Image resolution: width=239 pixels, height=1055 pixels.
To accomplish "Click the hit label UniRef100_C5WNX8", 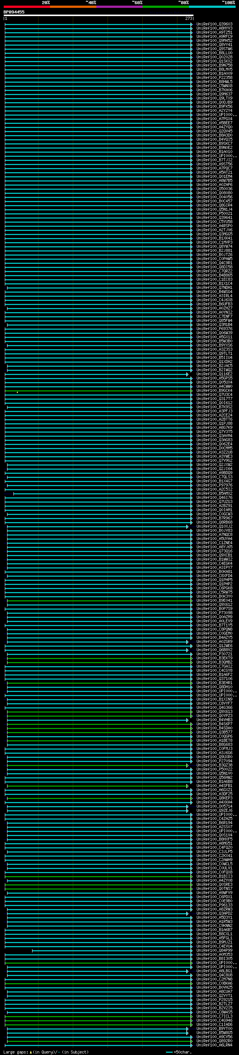I will pos(214,86).
